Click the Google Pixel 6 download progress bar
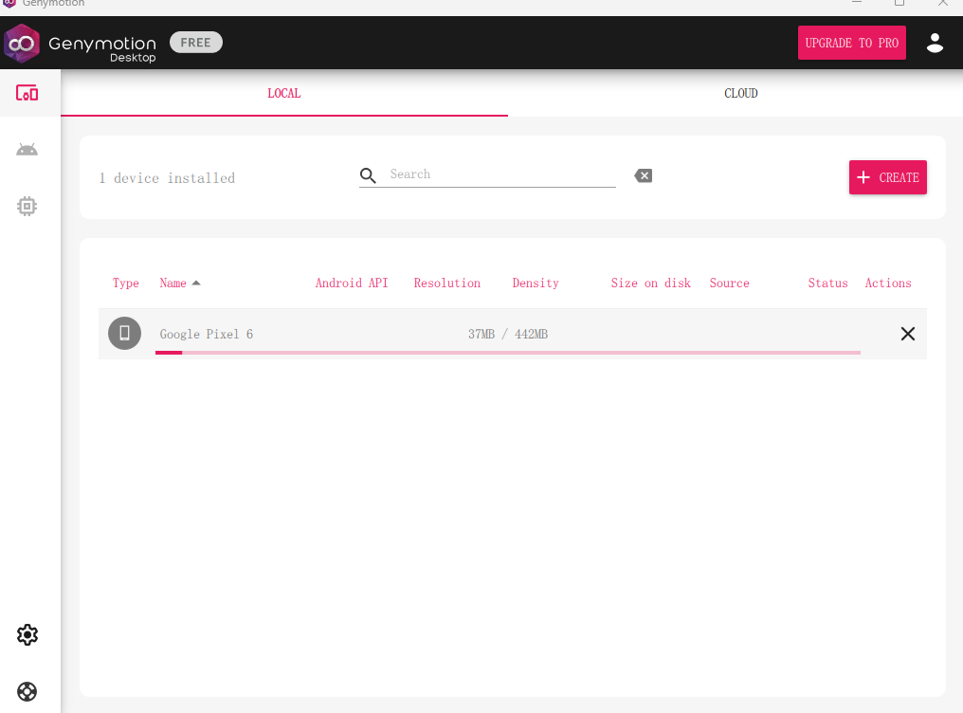Viewport: 963px width, 713px height. (507, 352)
